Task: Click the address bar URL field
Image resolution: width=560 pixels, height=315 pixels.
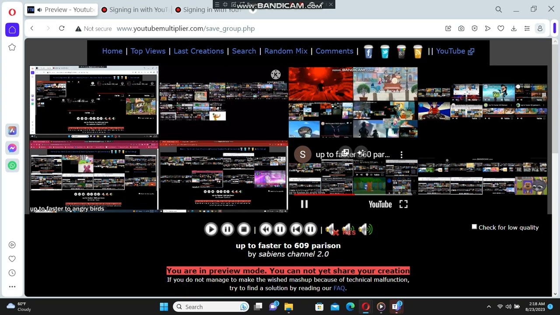Action: 185,28
